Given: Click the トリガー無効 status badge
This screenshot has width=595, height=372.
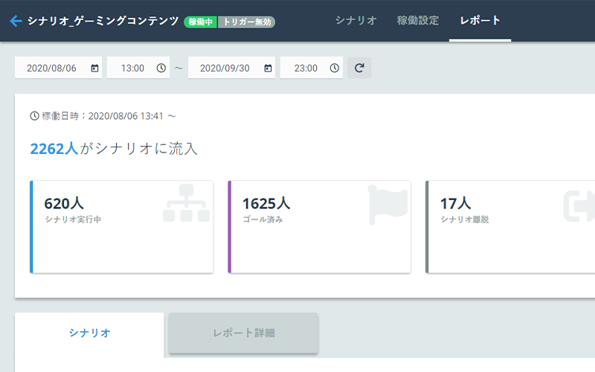Looking at the screenshot, I should (x=247, y=22).
